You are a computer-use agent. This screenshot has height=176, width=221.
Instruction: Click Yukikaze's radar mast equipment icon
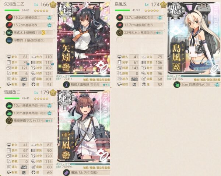pos(9,121)
